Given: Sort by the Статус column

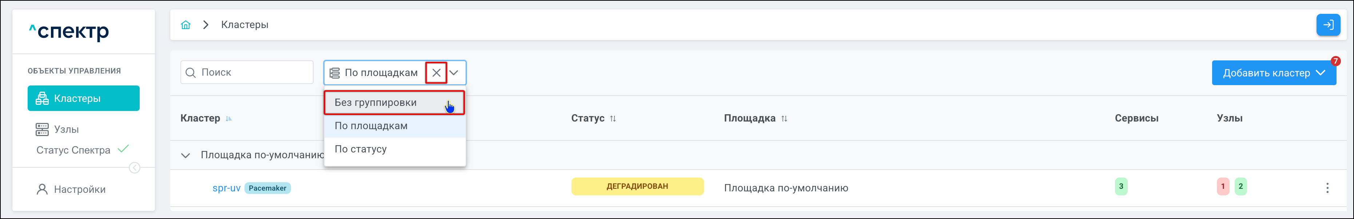Looking at the screenshot, I should pos(613,119).
